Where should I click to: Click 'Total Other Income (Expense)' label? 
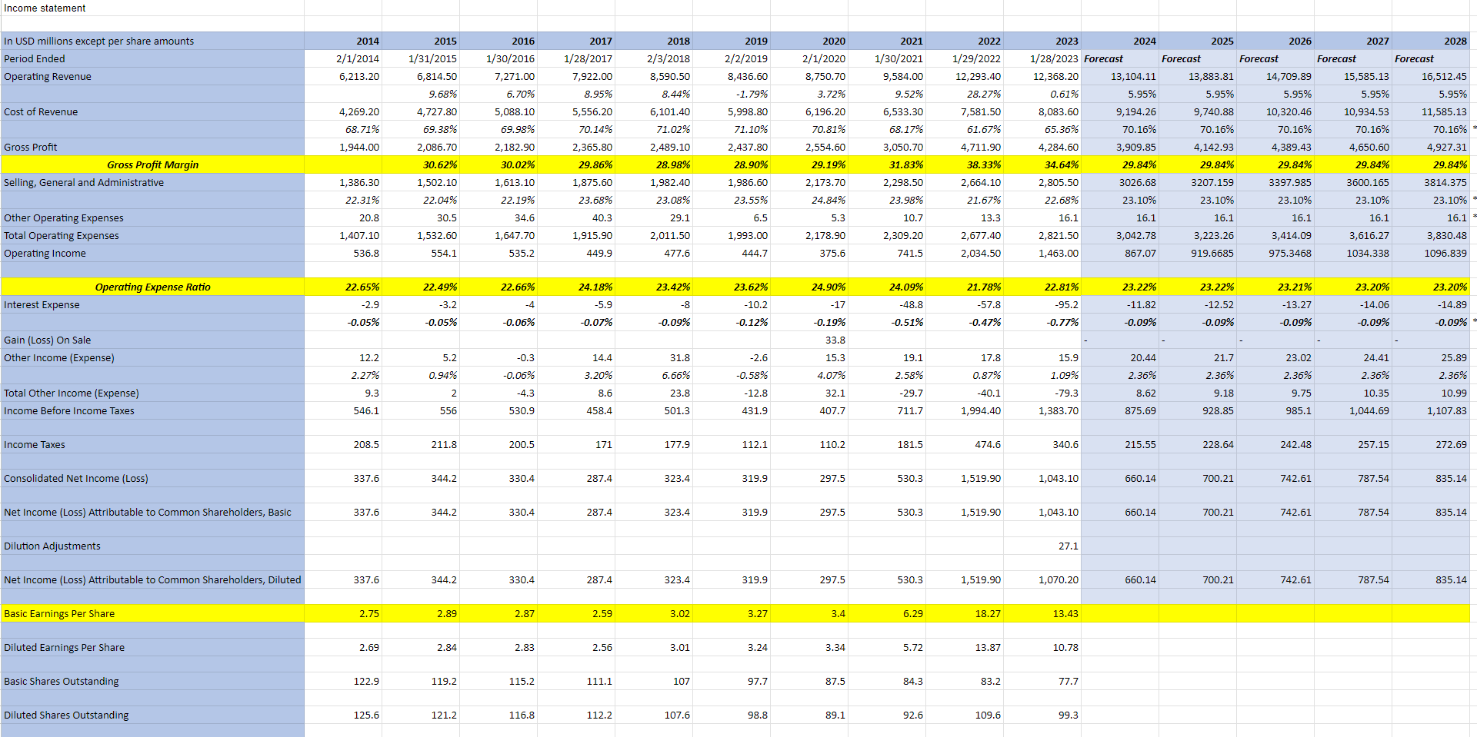[152, 393]
